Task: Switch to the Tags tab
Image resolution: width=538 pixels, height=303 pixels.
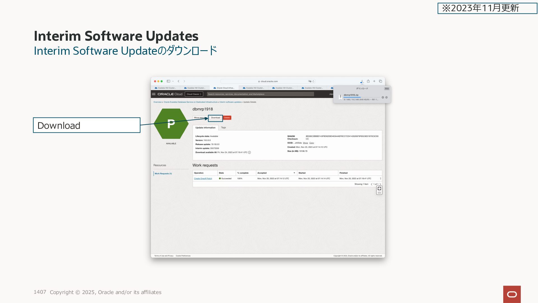Action: pyautogui.click(x=223, y=128)
